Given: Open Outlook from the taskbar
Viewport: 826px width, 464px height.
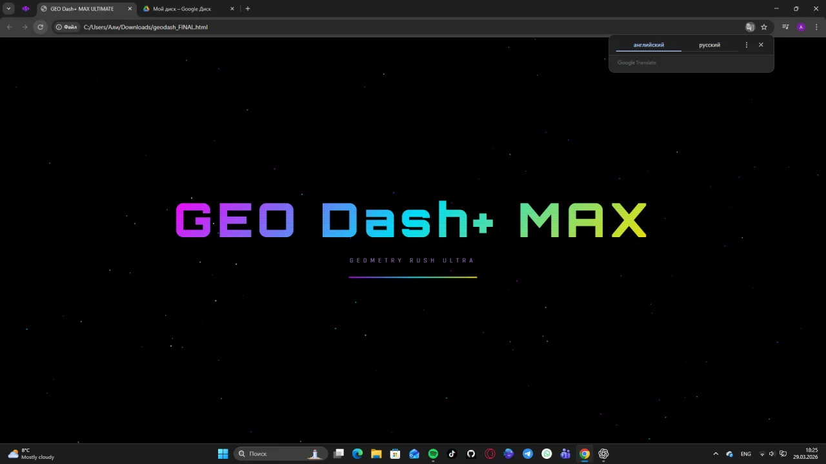Looking at the screenshot, I should (x=414, y=454).
